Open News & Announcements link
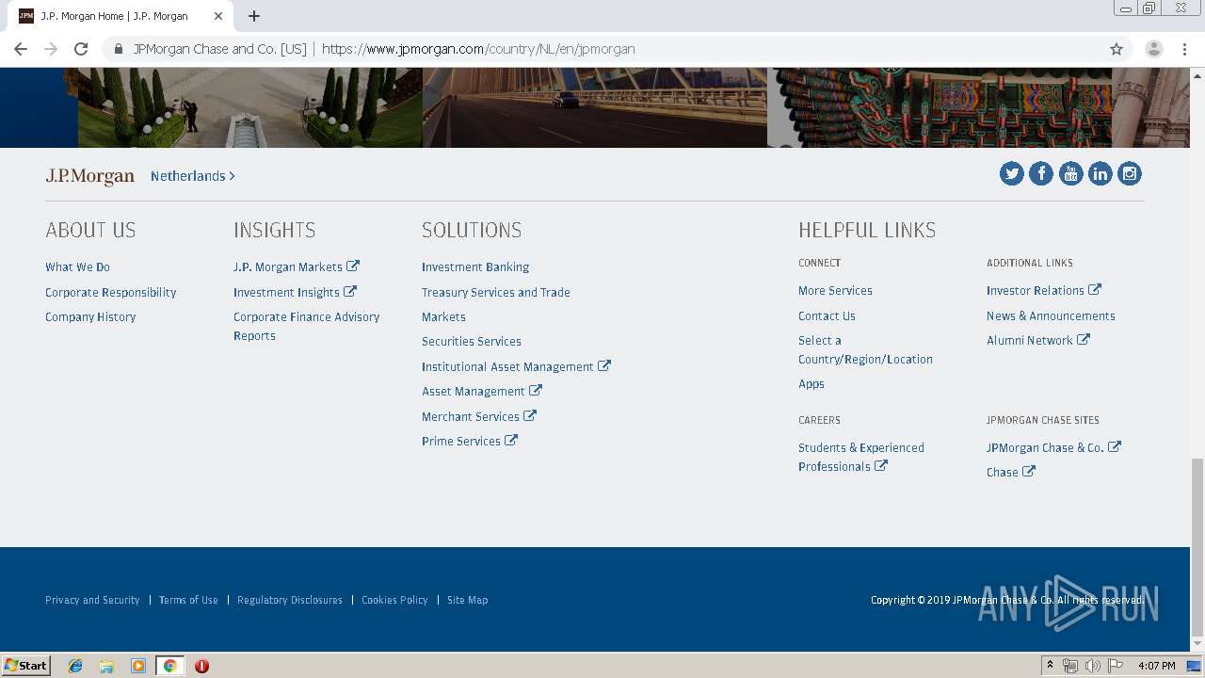The height and width of the screenshot is (678, 1205). 1051,316
